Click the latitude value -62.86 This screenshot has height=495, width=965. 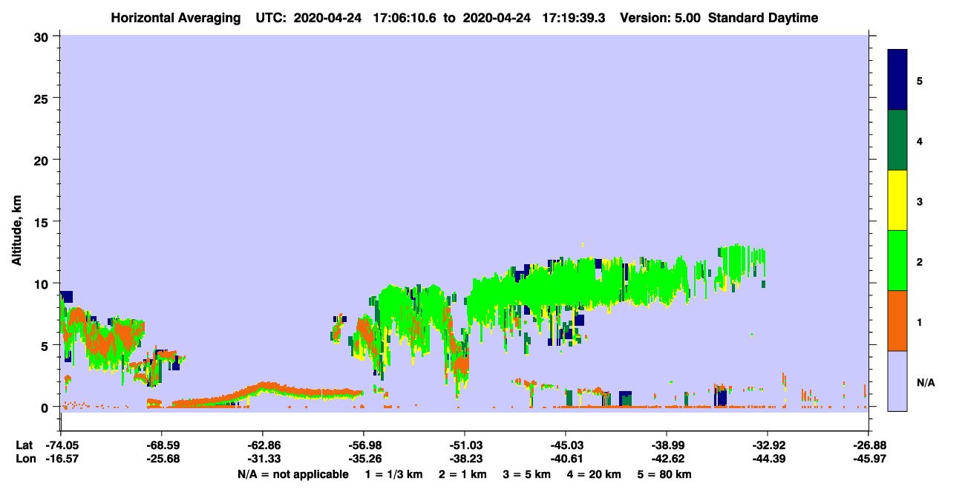263,445
